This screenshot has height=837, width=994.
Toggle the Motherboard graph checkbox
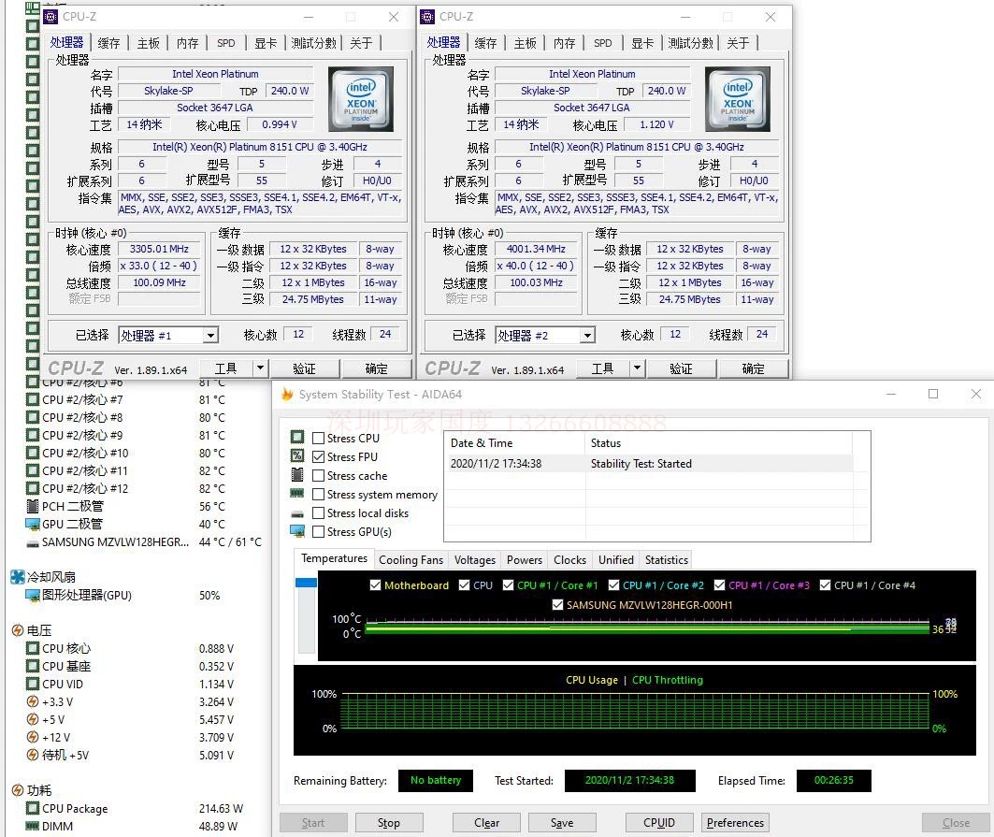pyautogui.click(x=375, y=585)
